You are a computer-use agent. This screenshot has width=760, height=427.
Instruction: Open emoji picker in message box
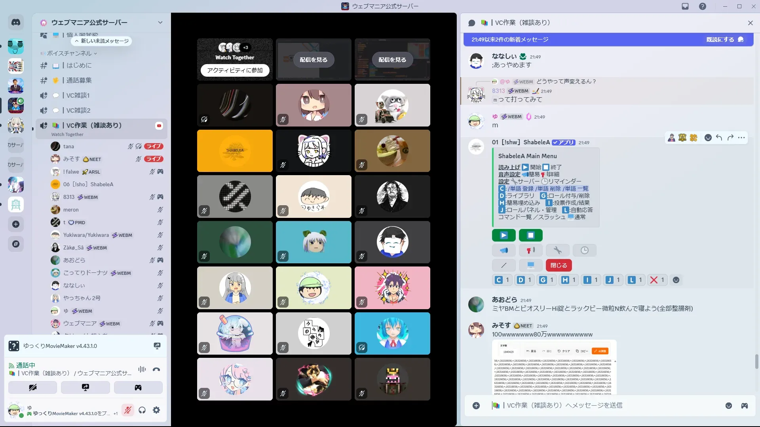[728, 406]
